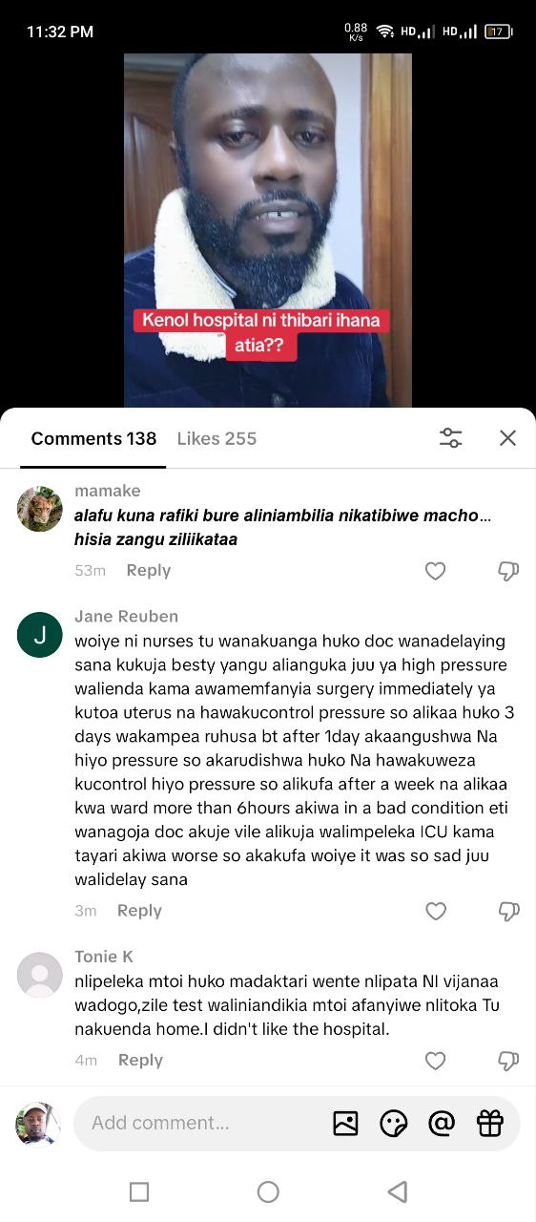Close the comments panel
This screenshot has height=1222, width=536.
point(507,438)
